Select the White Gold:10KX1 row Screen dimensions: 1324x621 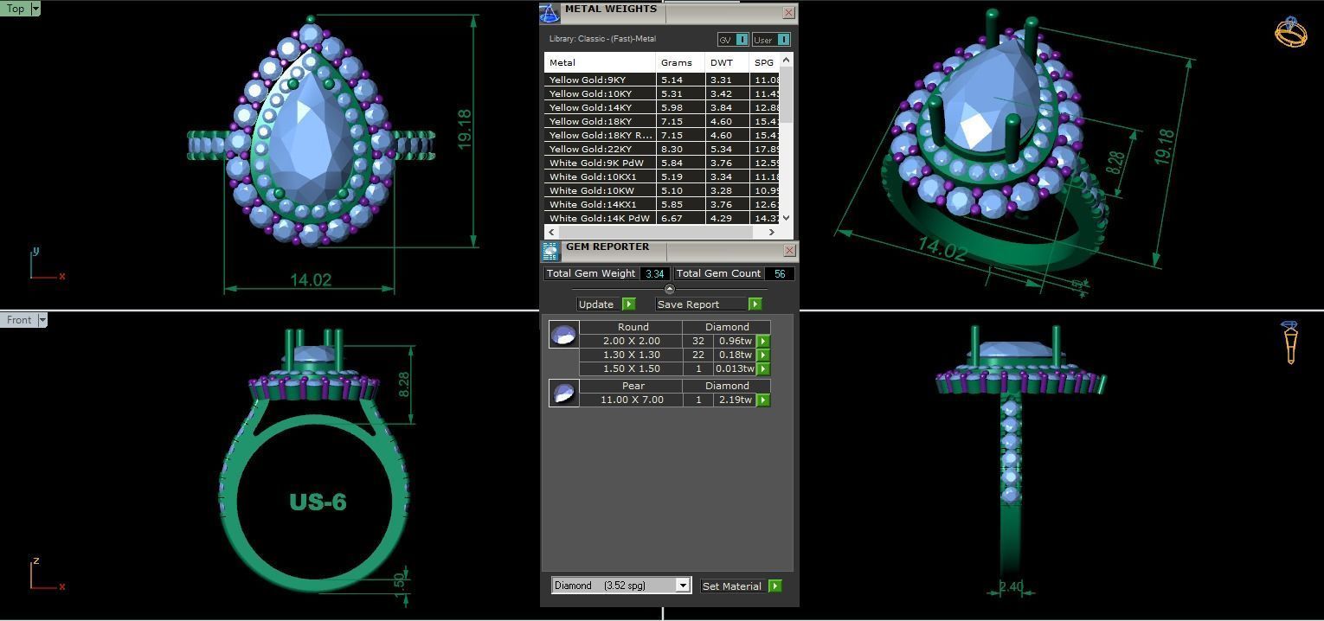tap(662, 176)
